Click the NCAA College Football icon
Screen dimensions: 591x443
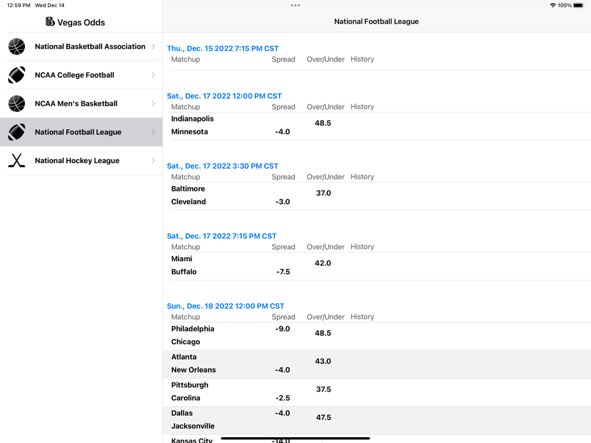17,75
